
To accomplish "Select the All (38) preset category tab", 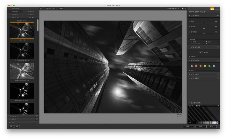I will click(x=15, y=11).
